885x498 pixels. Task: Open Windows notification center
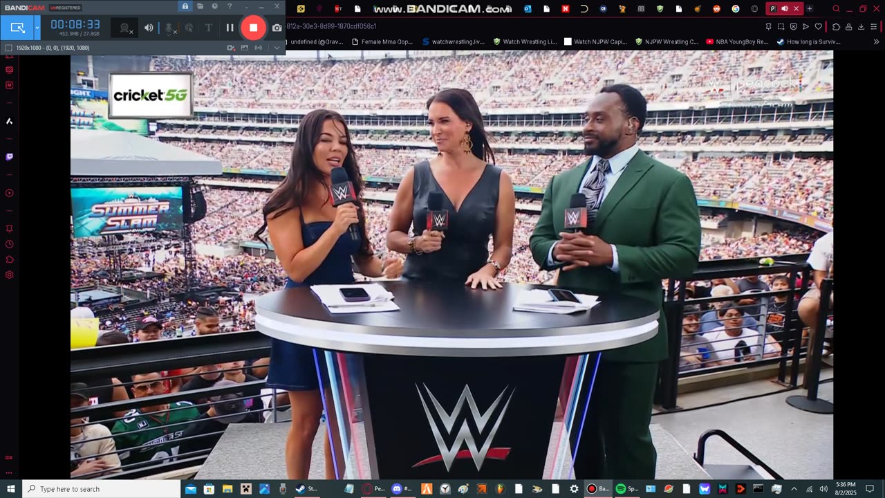pyautogui.click(x=870, y=489)
